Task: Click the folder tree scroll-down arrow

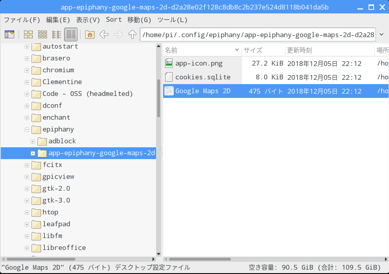Action: tap(158, 254)
